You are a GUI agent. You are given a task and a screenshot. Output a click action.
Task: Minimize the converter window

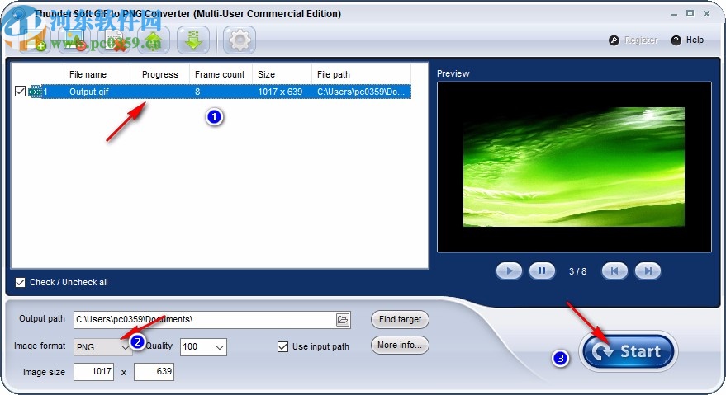pyautogui.click(x=674, y=14)
